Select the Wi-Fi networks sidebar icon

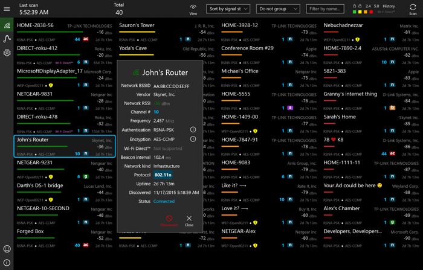click(7, 25)
